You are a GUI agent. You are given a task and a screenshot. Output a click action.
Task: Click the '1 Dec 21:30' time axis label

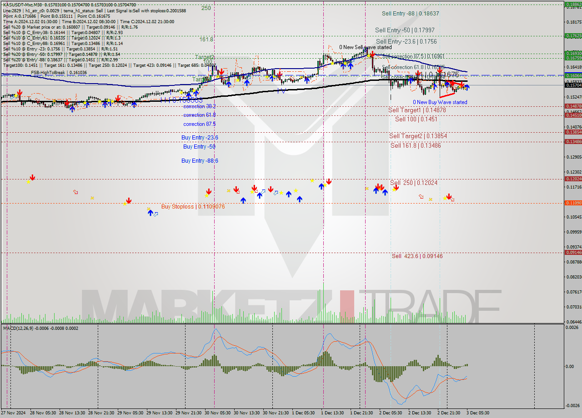(x=362, y=413)
